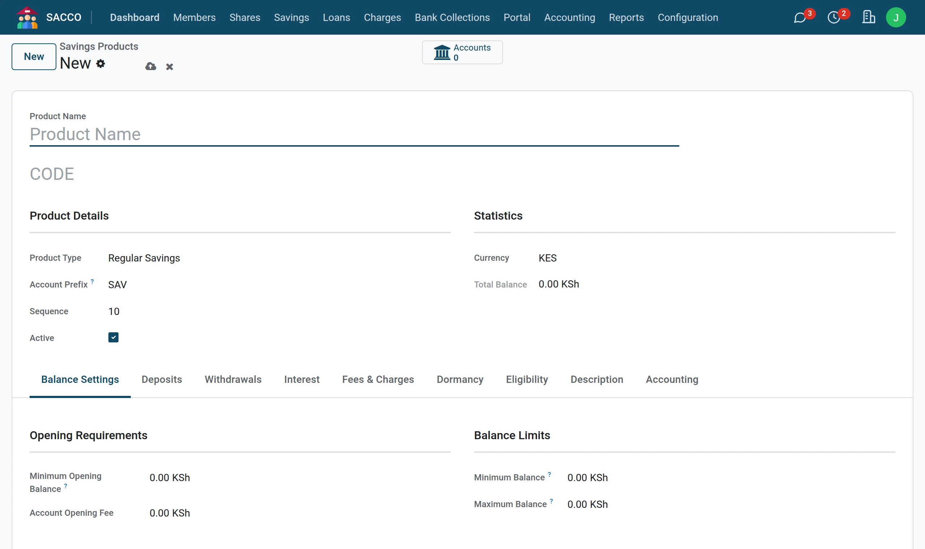Open the Members menu

[x=194, y=17]
